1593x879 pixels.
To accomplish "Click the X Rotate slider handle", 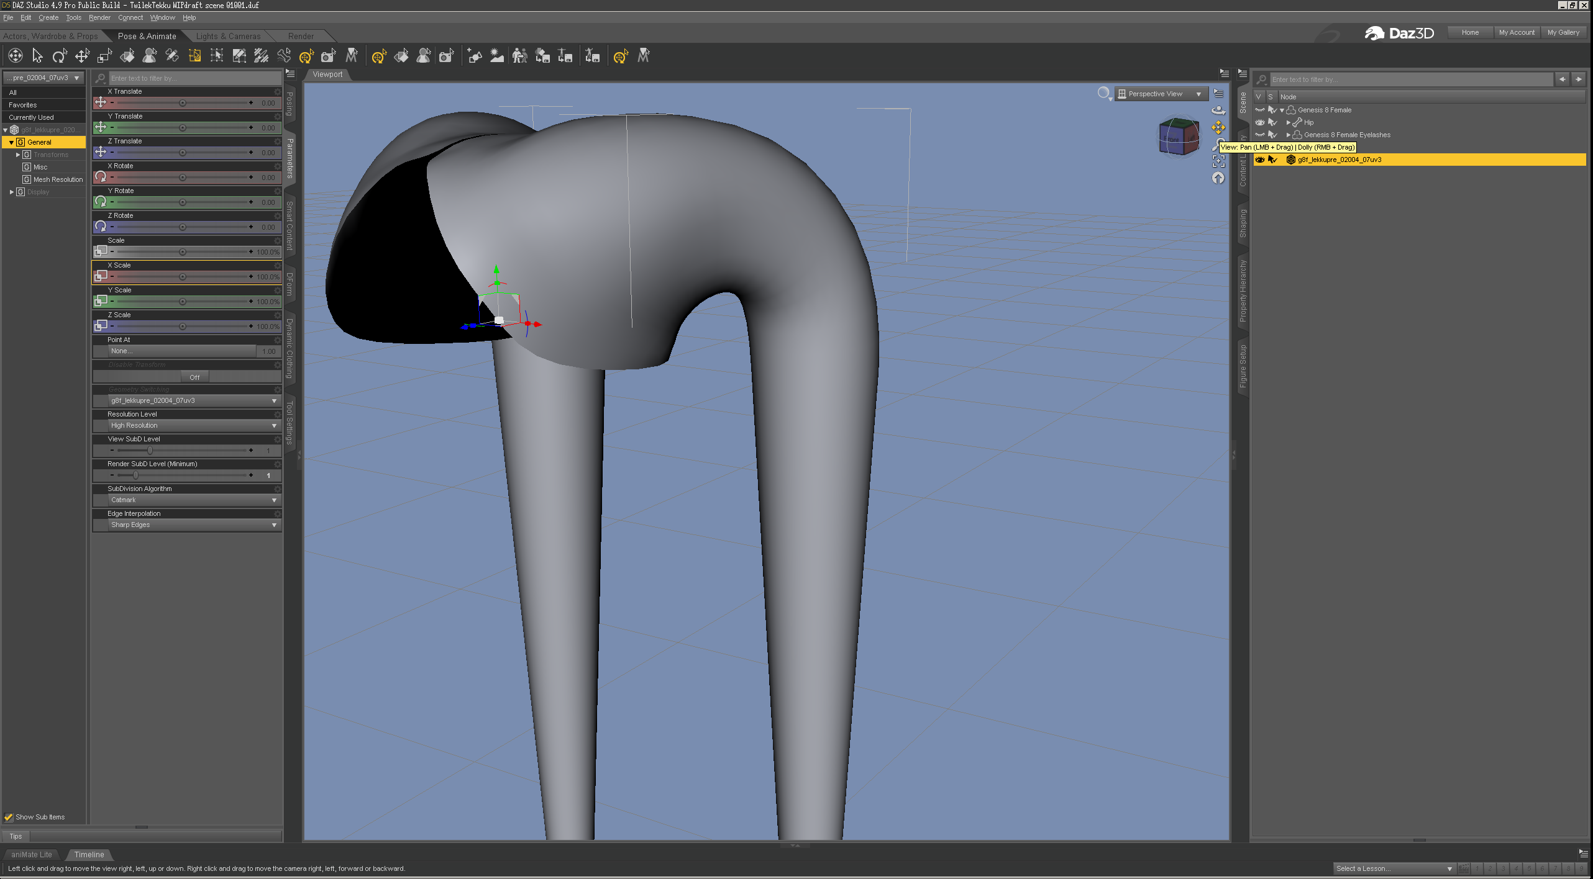I will (183, 178).
